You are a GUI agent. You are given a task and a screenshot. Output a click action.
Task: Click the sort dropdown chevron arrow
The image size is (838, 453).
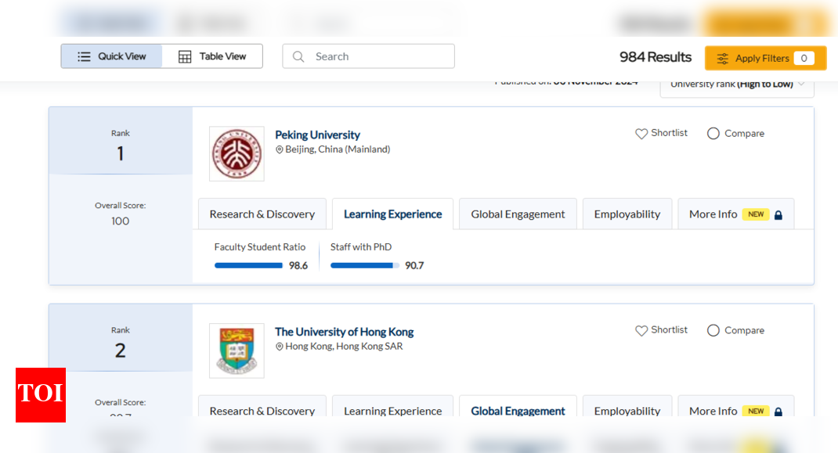pyautogui.click(x=801, y=84)
